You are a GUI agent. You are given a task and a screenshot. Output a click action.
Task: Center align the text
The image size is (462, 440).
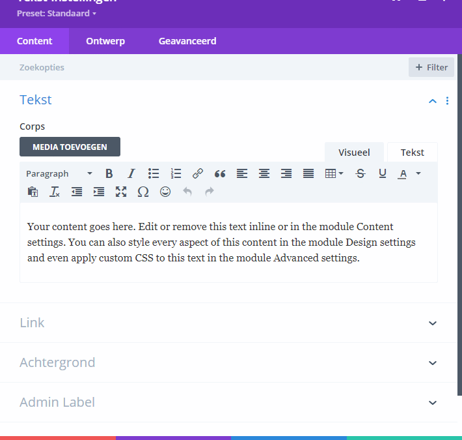point(264,173)
